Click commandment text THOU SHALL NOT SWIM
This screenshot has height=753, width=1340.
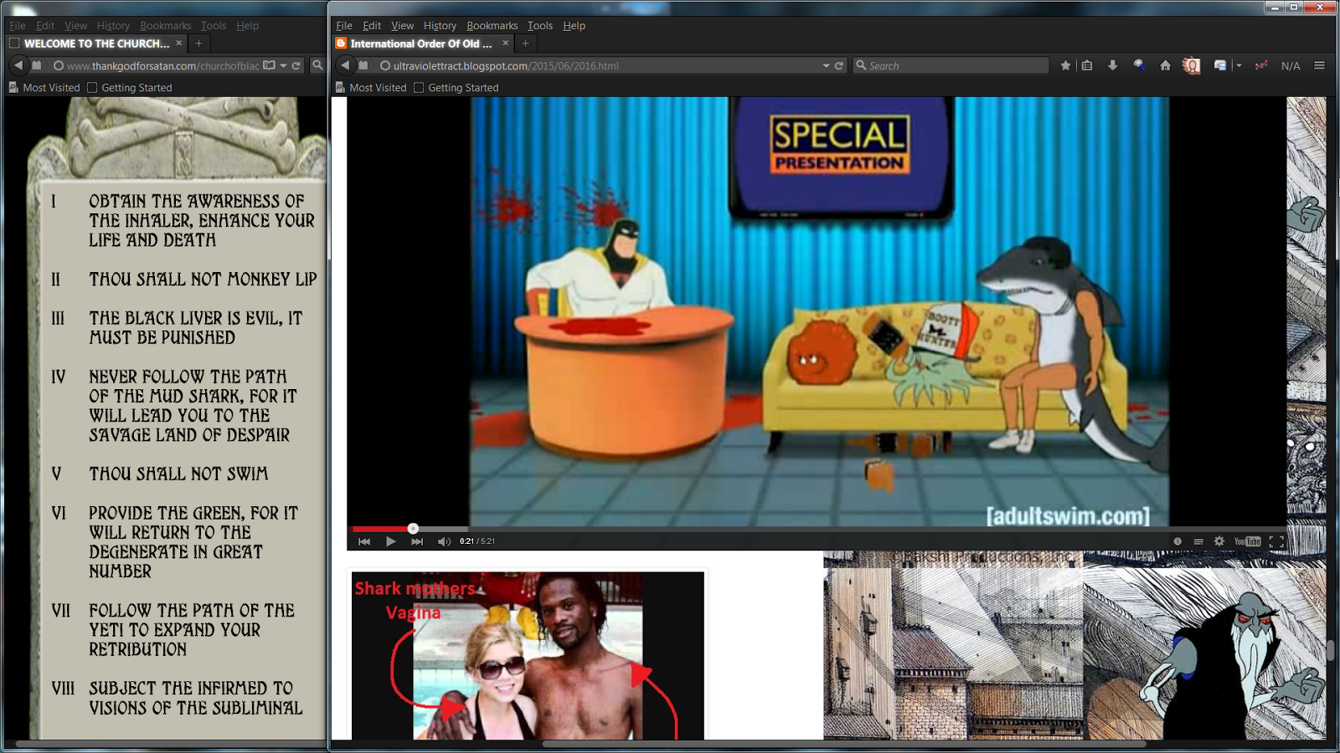click(179, 474)
